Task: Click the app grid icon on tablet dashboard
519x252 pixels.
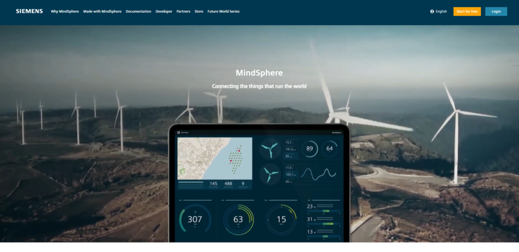Action: point(178,132)
